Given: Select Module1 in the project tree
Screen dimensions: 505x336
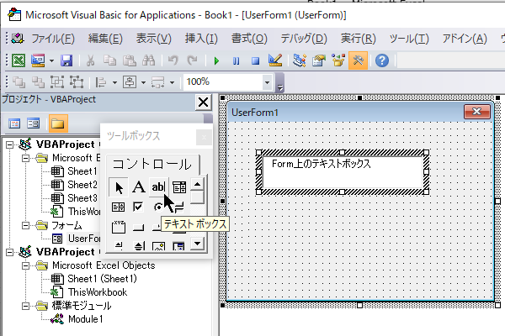Looking at the screenshot, I should tap(85, 319).
